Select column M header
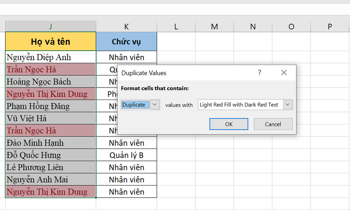The image size is (350, 210). (x=215, y=26)
